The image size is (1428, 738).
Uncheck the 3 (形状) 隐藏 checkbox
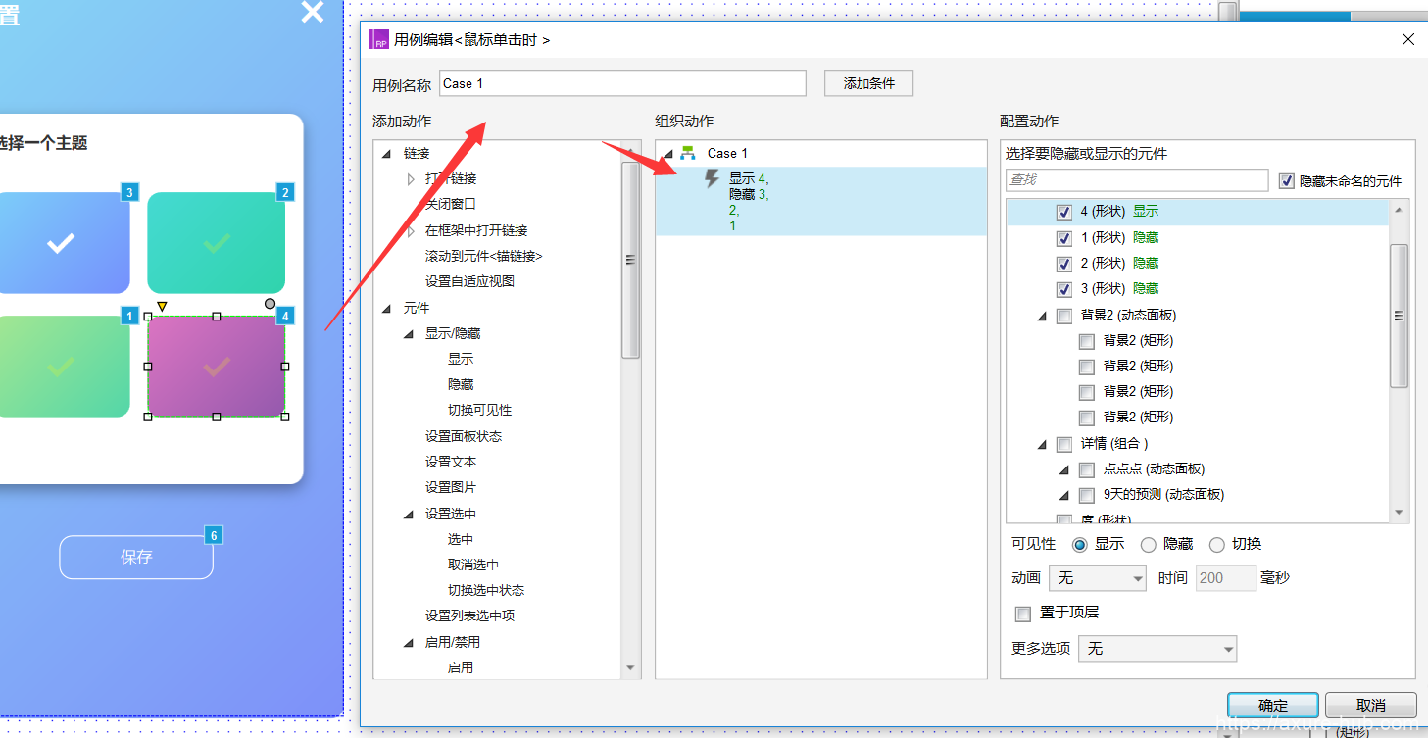1063,289
